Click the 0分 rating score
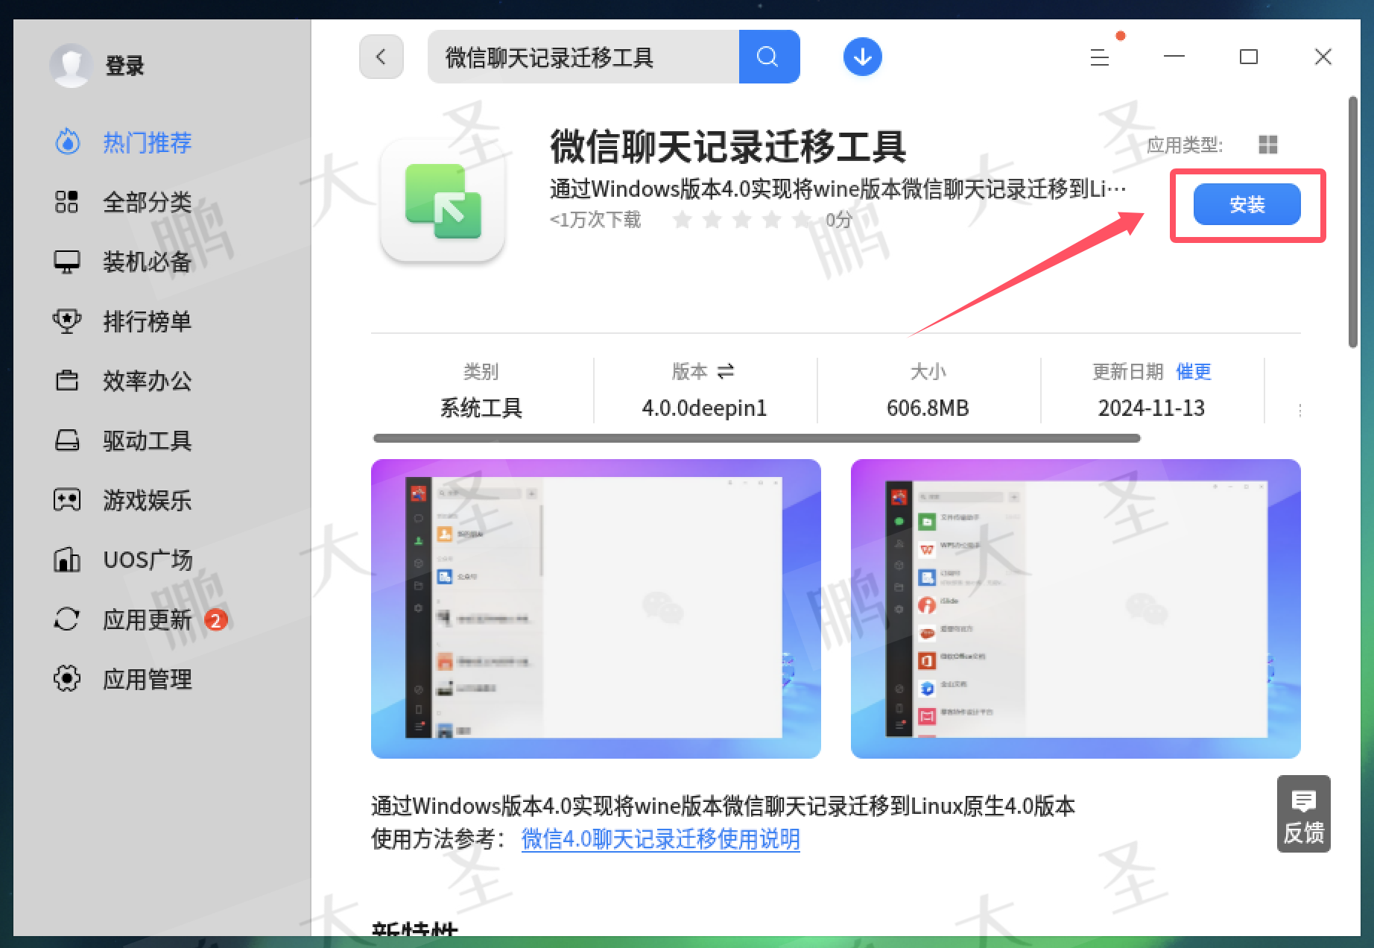Screen dimensions: 1374x948 click(838, 219)
